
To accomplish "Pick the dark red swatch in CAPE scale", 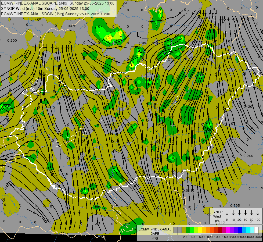I will tap(220, 230).
